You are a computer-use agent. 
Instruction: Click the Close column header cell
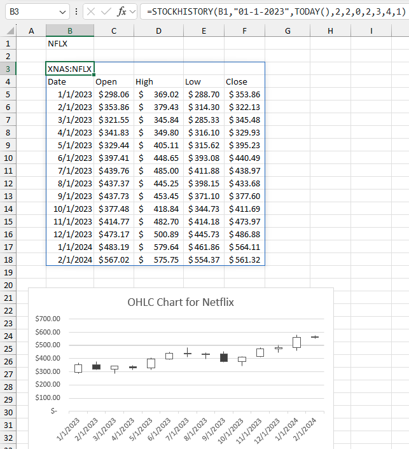pos(244,81)
